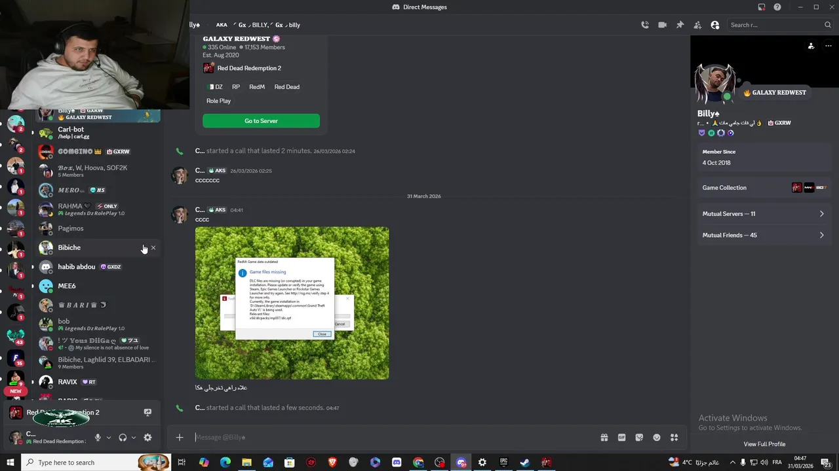The width and height of the screenshot is (839, 471).
Task: Select the DZ tag on server invite
Action: 215,87
